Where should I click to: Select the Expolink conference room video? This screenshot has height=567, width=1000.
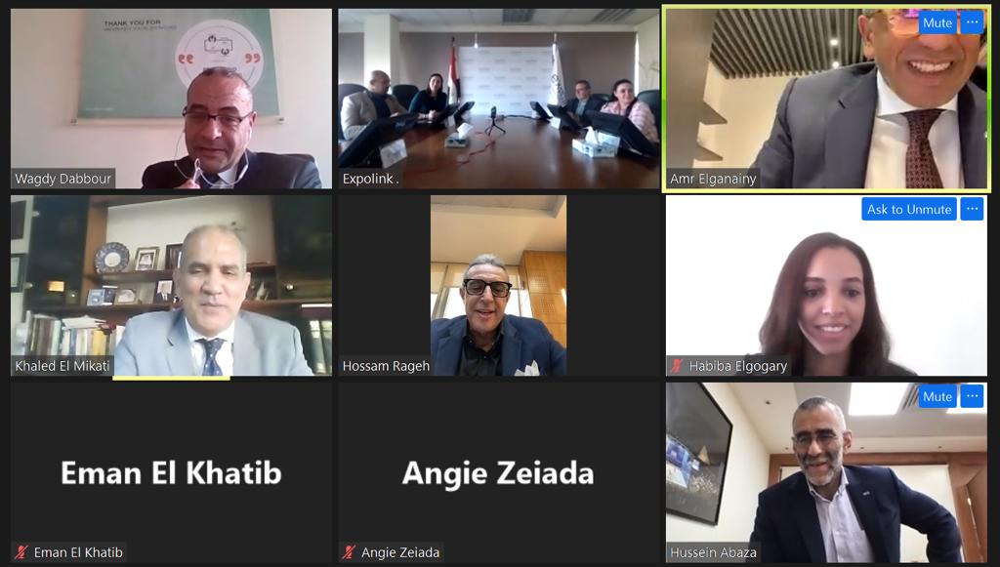pos(499,99)
